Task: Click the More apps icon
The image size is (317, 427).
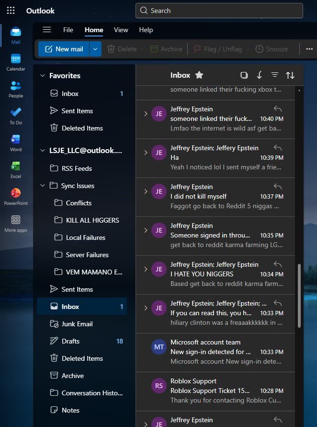Action: tap(15, 224)
